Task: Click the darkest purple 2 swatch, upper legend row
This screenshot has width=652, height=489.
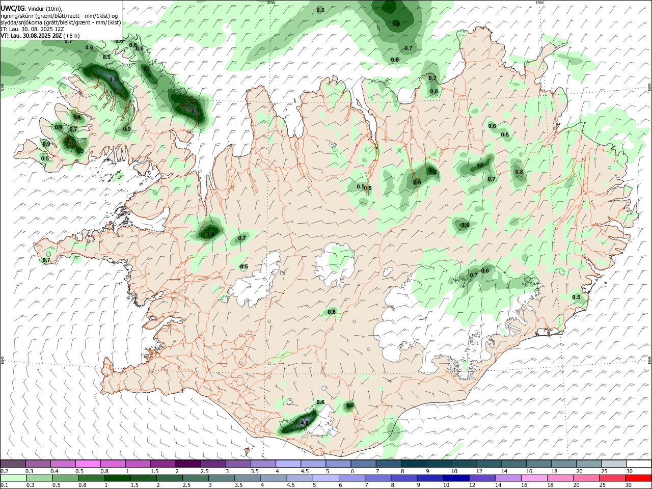Action: point(187,464)
